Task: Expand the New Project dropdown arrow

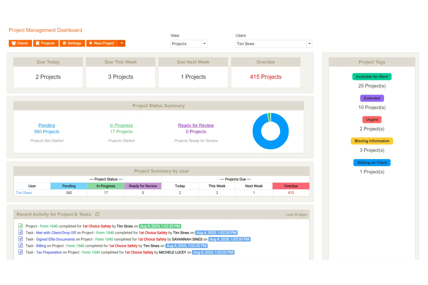Action: click(x=122, y=43)
